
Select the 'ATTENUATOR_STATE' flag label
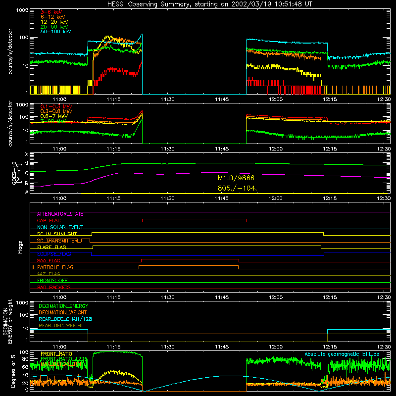click(x=60, y=214)
